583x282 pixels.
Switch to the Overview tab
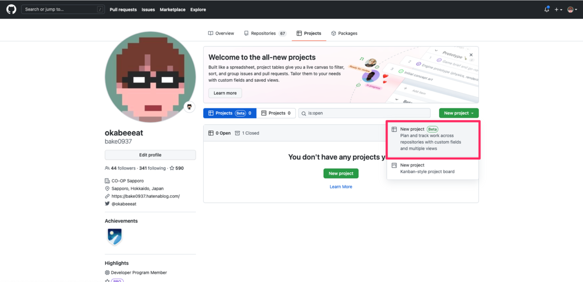(221, 33)
